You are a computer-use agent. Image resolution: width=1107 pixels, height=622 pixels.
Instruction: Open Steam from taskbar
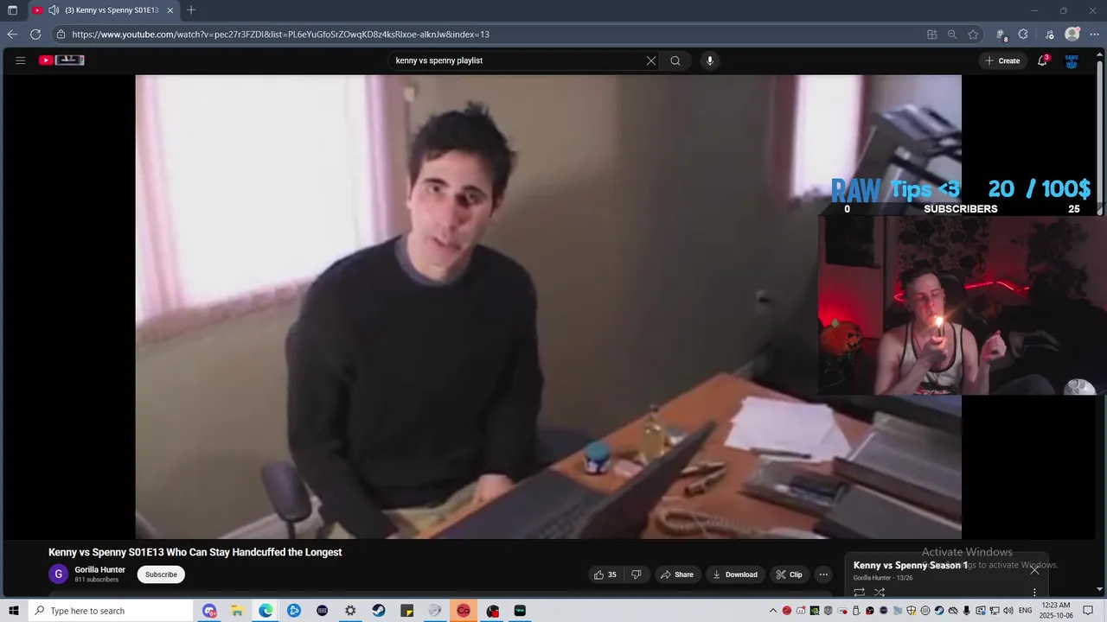click(x=379, y=611)
